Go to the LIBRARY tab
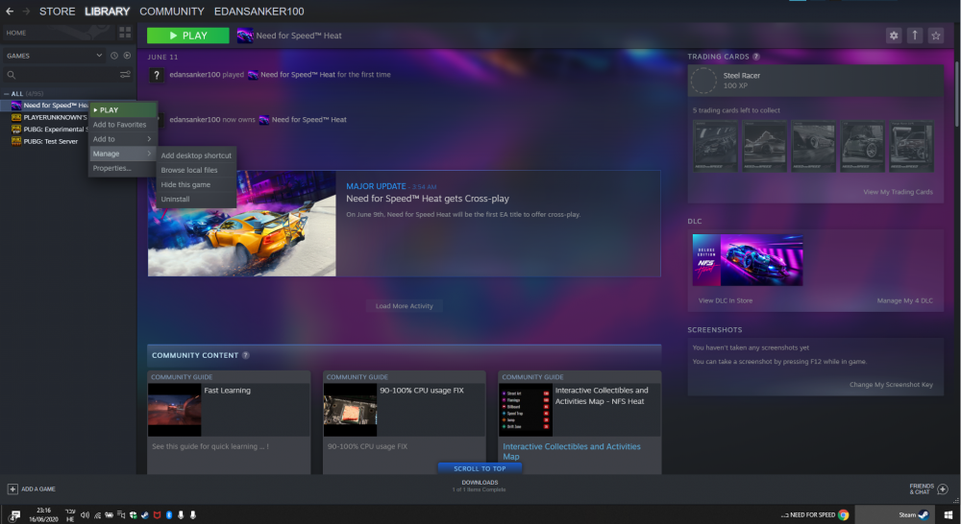This screenshot has width=961, height=524. pos(108,11)
